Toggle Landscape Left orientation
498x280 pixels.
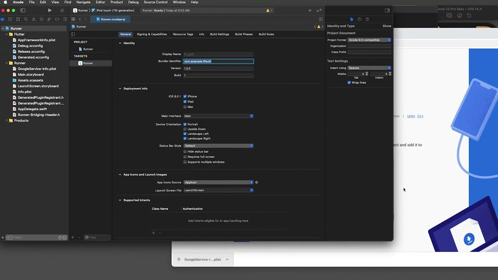coord(185,134)
